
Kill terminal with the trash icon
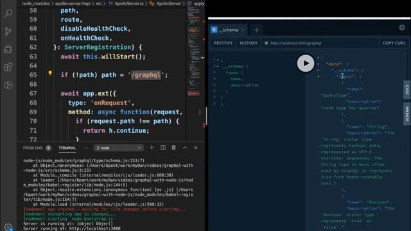click(173, 148)
